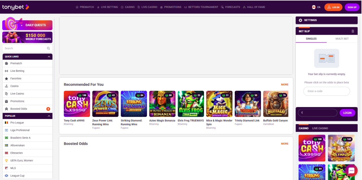Open Gates of Olympus game in right panel
The height and width of the screenshot is (180, 362).
[341, 148]
